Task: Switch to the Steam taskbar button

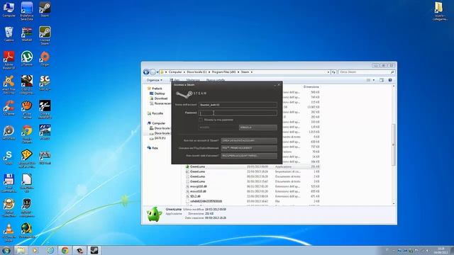Action: 94,250
